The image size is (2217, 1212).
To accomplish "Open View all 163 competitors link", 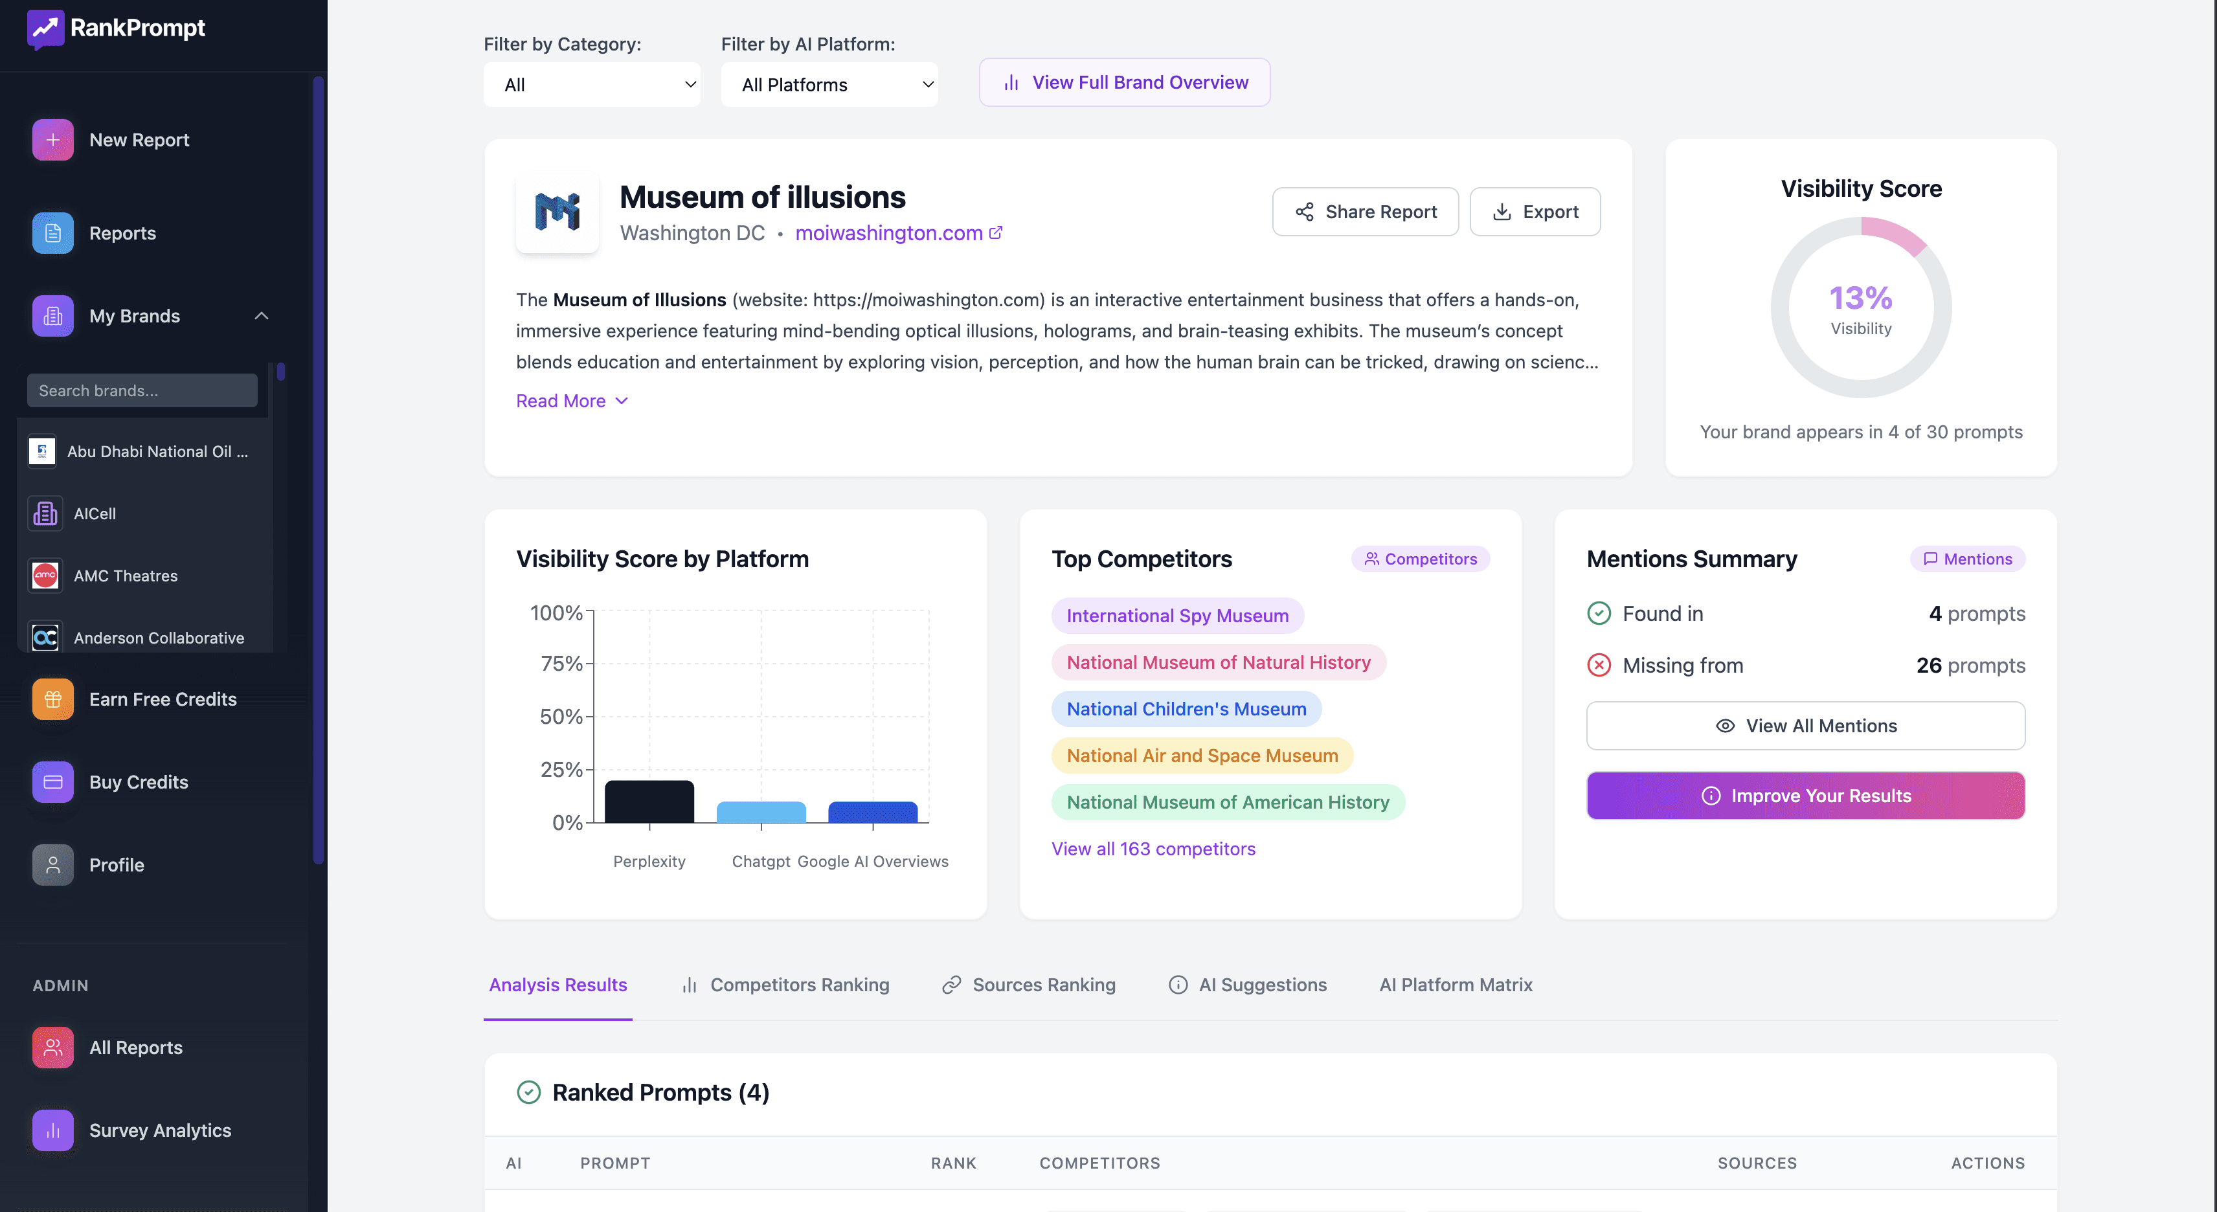I will tap(1153, 849).
